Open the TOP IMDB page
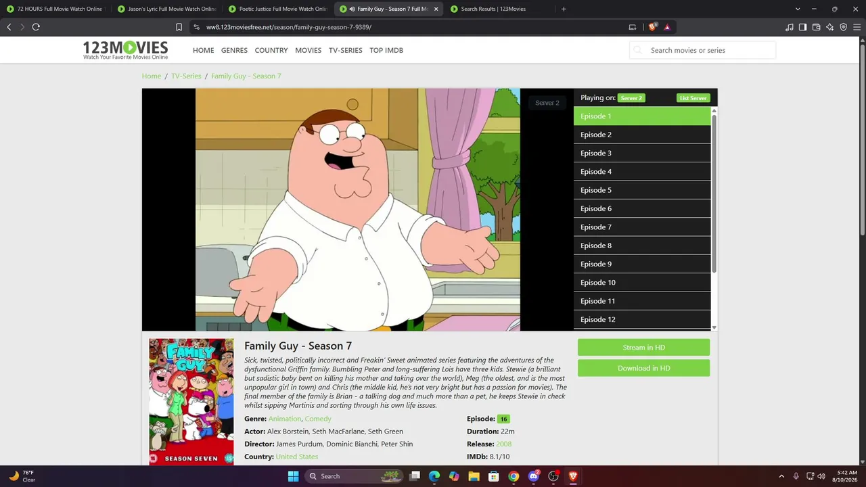The width and height of the screenshot is (866, 487). tap(386, 50)
